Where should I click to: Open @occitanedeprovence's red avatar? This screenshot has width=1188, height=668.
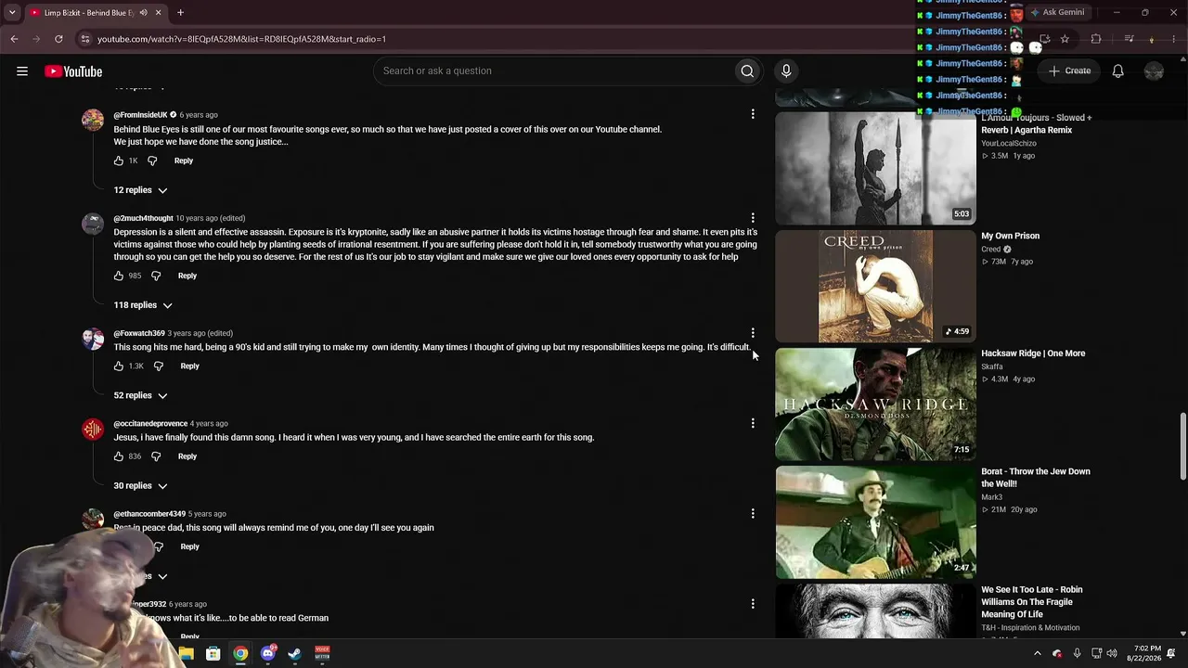coord(93,429)
